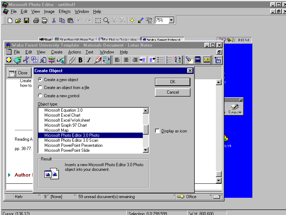
Task: Open the Text menu in Lotus Notes
Action: (x=89, y=52)
